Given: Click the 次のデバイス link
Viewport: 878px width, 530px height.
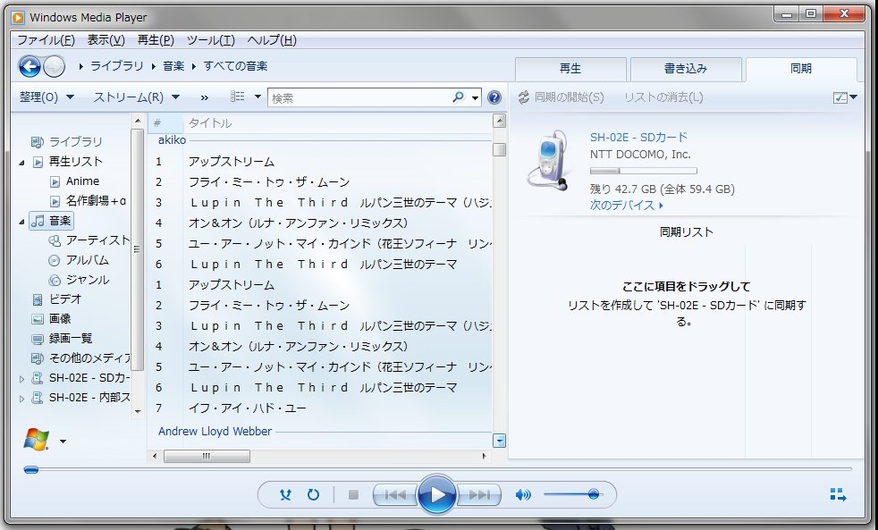Looking at the screenshot, I should 626,205.
